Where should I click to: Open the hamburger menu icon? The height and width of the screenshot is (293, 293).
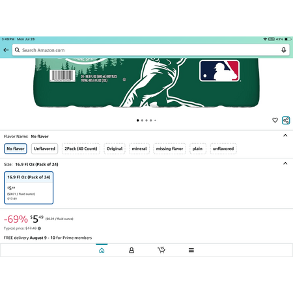191,250
